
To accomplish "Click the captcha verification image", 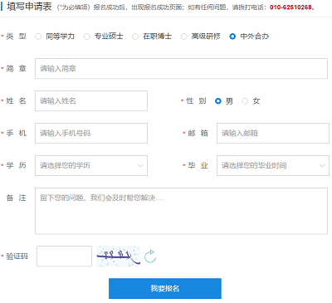I will 118,257.
